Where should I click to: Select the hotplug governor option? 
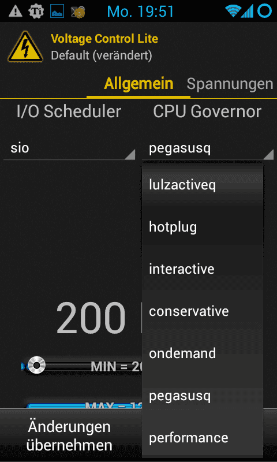203,227
